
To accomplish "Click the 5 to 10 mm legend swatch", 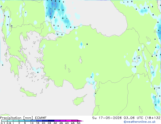I will [x=28, y=121].
